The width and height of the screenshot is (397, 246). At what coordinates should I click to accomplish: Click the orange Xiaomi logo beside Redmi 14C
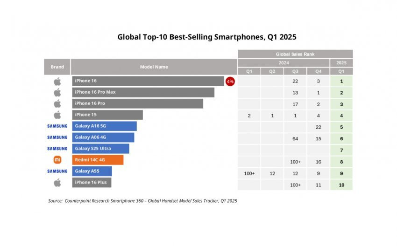coord(57,160)
